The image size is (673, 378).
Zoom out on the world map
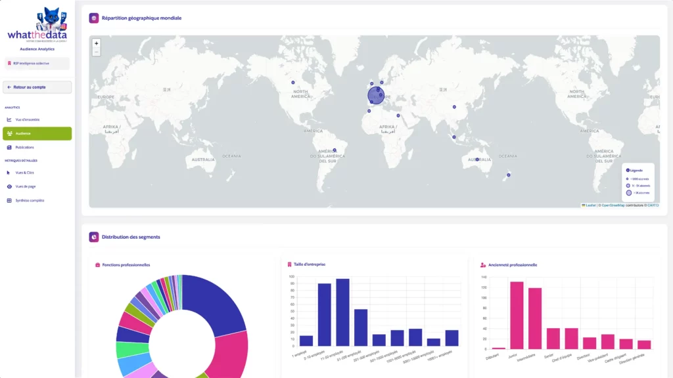coord(97,52)
